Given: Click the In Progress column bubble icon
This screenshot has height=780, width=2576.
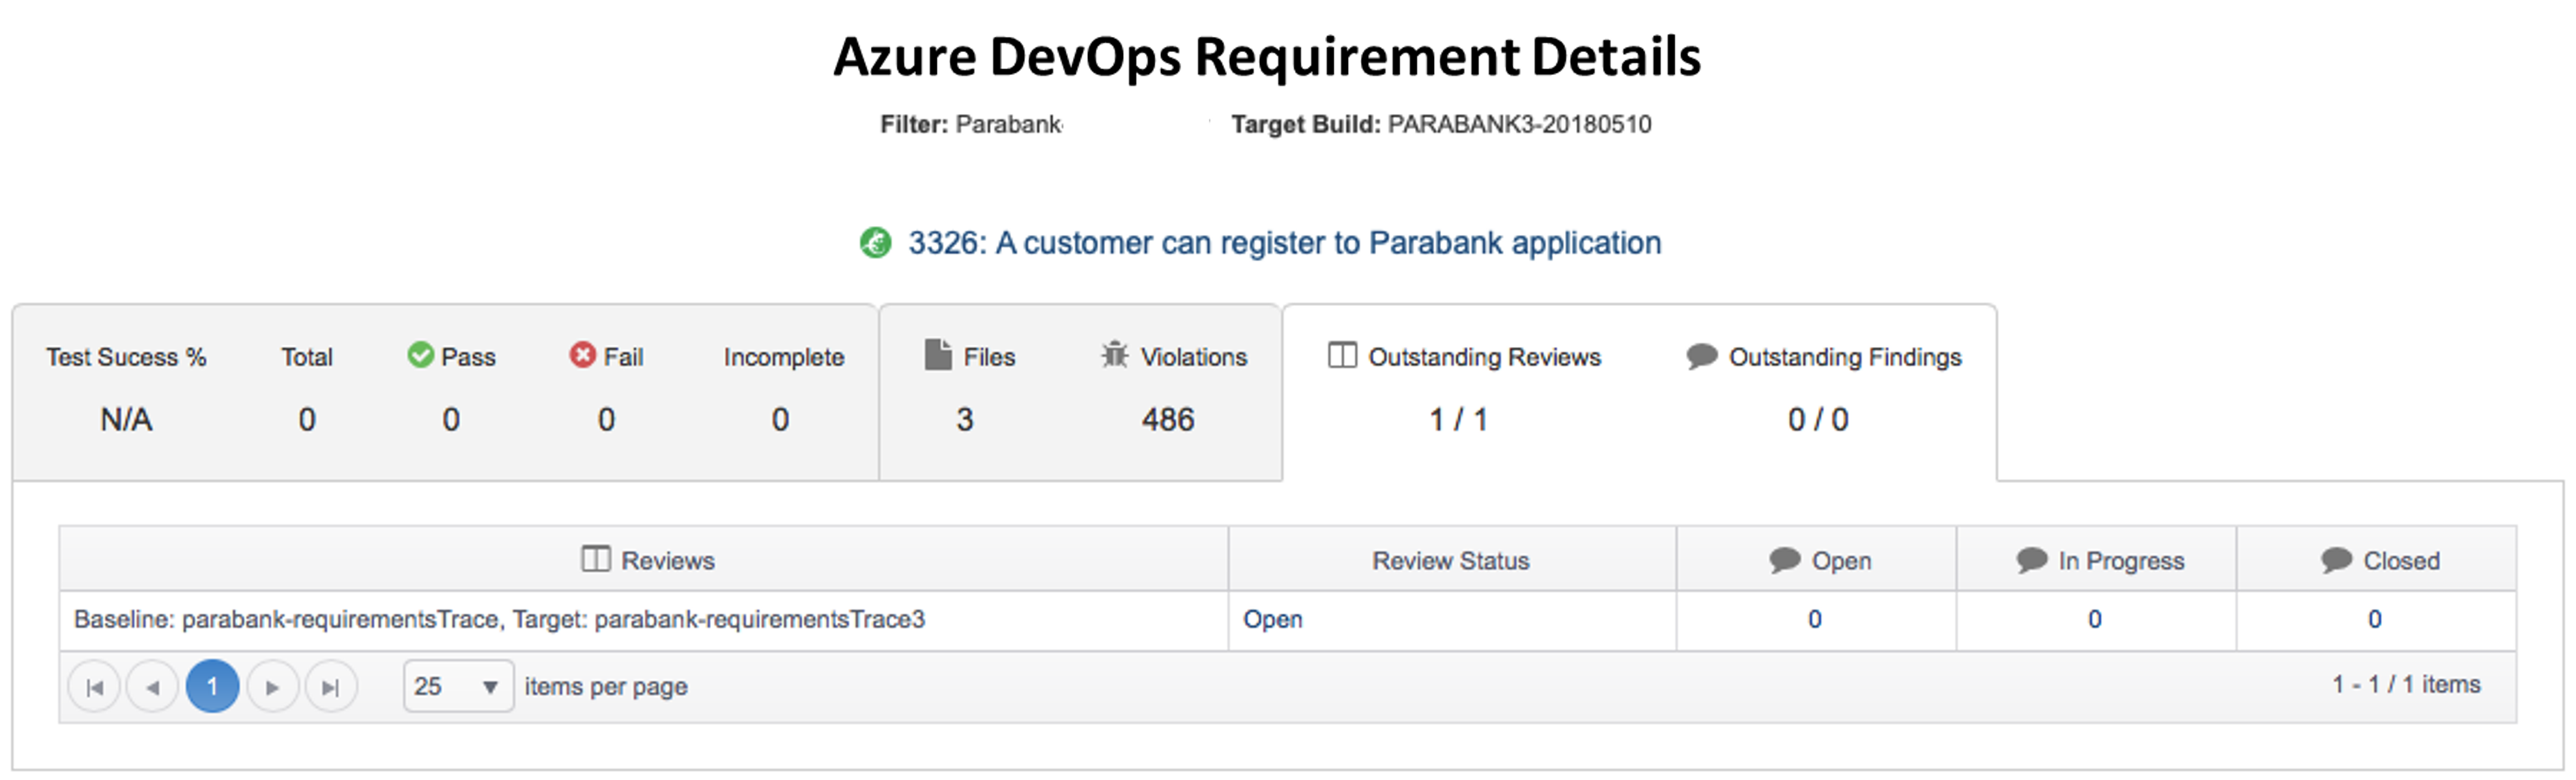Looking at the screenshot, I should tap(2031, 560).
